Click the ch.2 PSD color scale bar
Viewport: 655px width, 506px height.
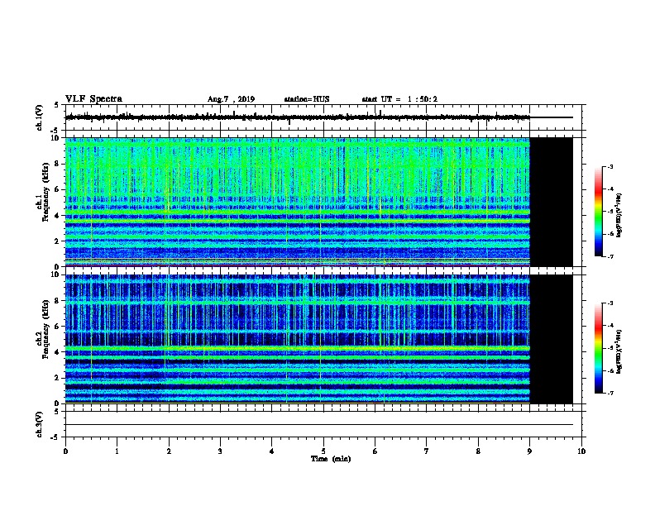point(598,348)
